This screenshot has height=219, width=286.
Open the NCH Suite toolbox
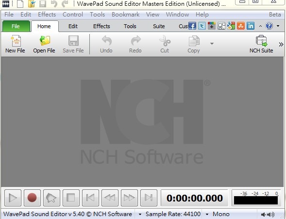(x=261, y=44)
